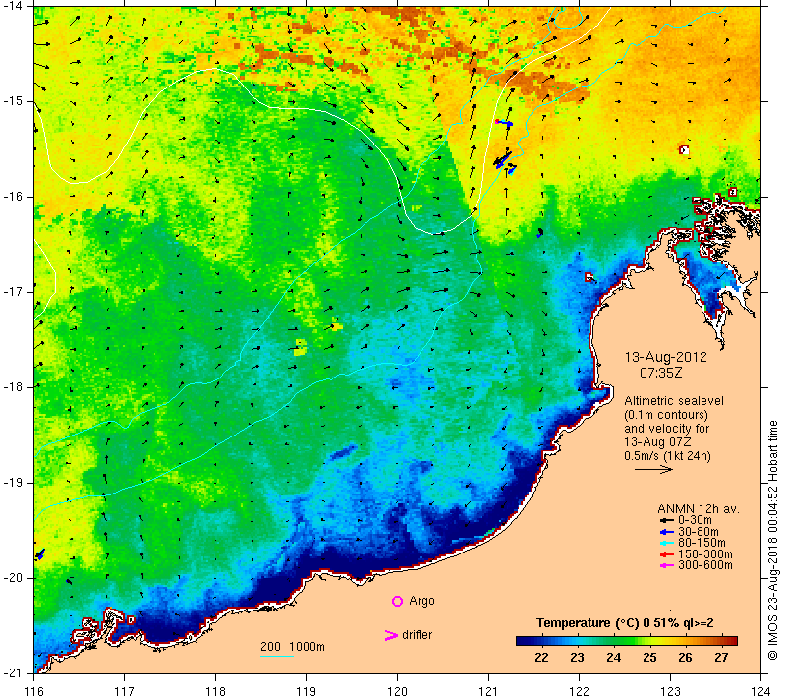Click the 'and velocity for' caption line
The height and width of the screenshot is (698, 786).
(x=667, y=429)
